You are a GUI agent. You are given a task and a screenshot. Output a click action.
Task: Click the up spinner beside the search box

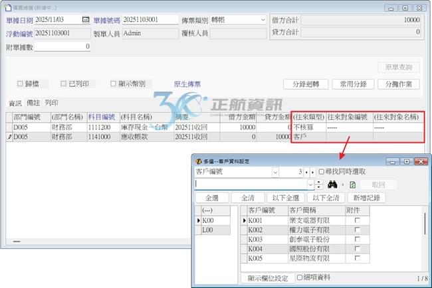point(319,182)
